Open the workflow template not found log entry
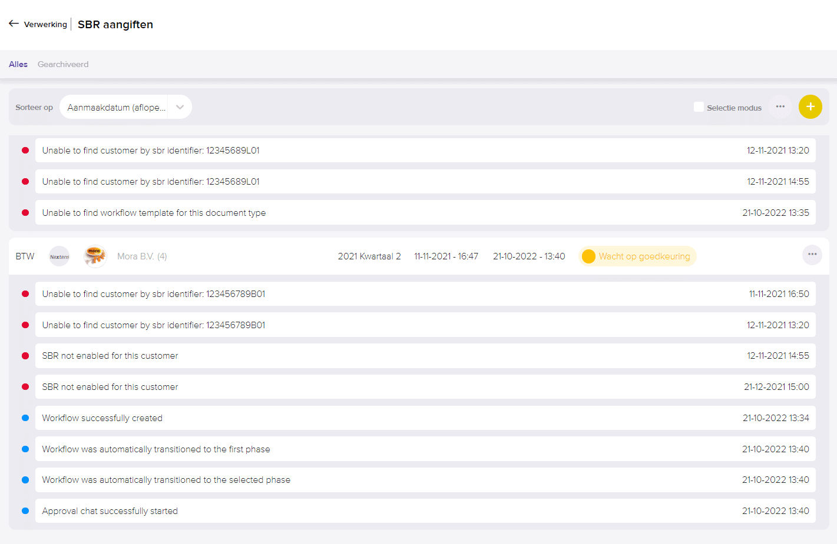This screenshot has height=544, width=837. [425, 213]
